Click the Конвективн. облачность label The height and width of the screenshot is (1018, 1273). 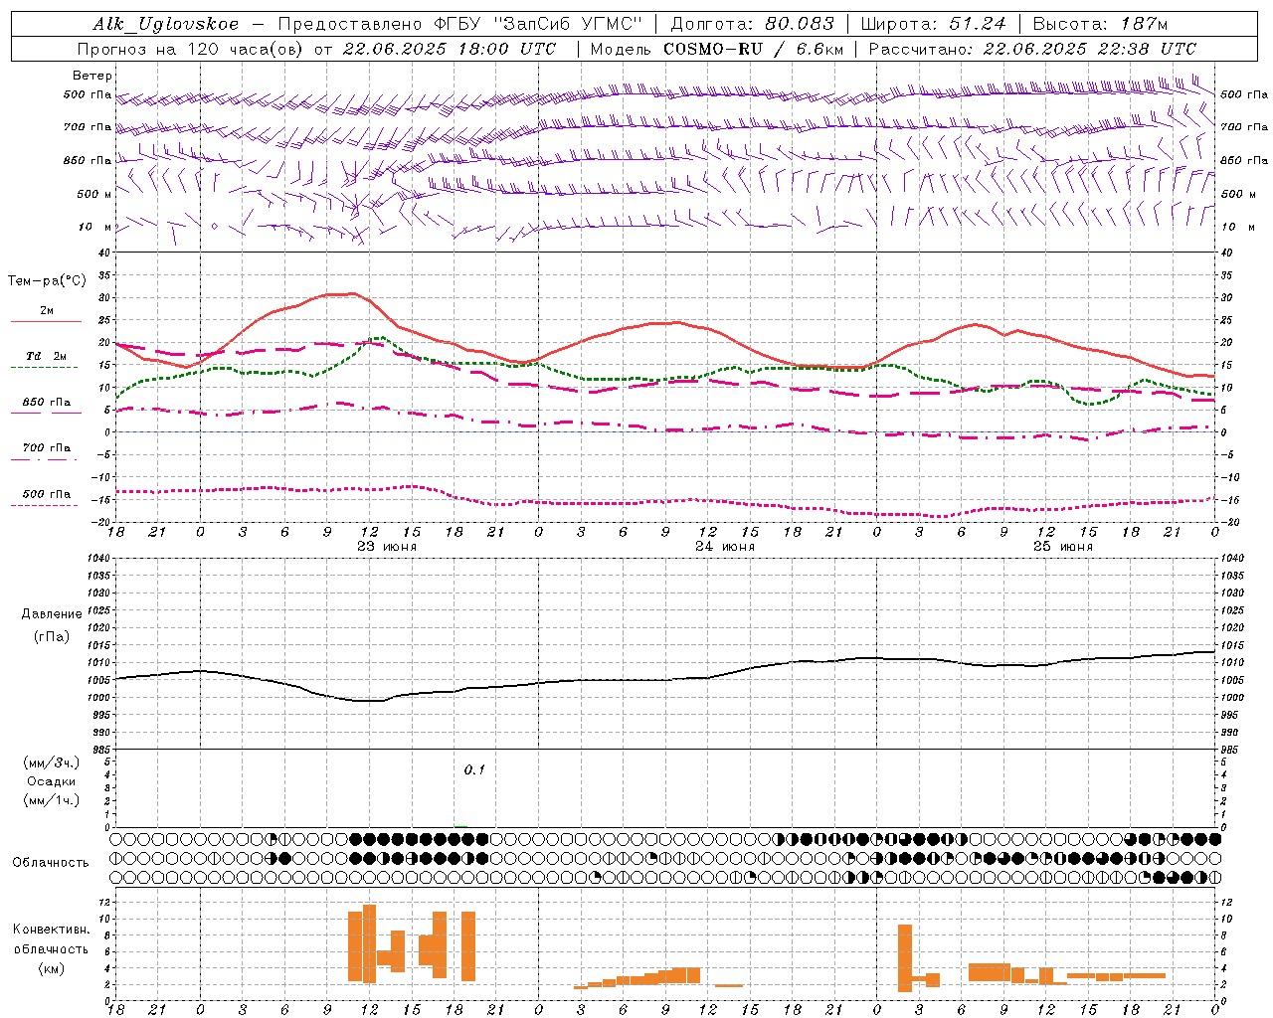click(51, 939)
